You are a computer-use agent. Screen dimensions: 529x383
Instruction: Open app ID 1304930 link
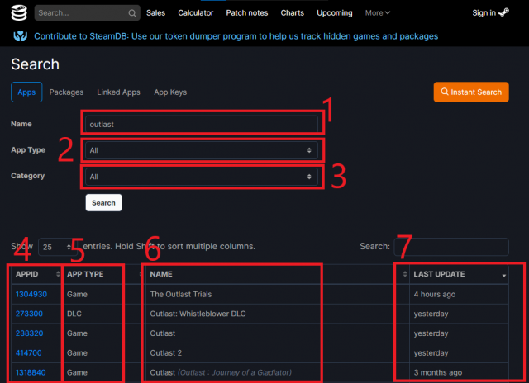pyautogui.click(x=31, y=294)
